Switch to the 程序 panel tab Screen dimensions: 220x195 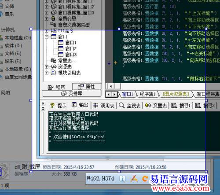(57, 87)
